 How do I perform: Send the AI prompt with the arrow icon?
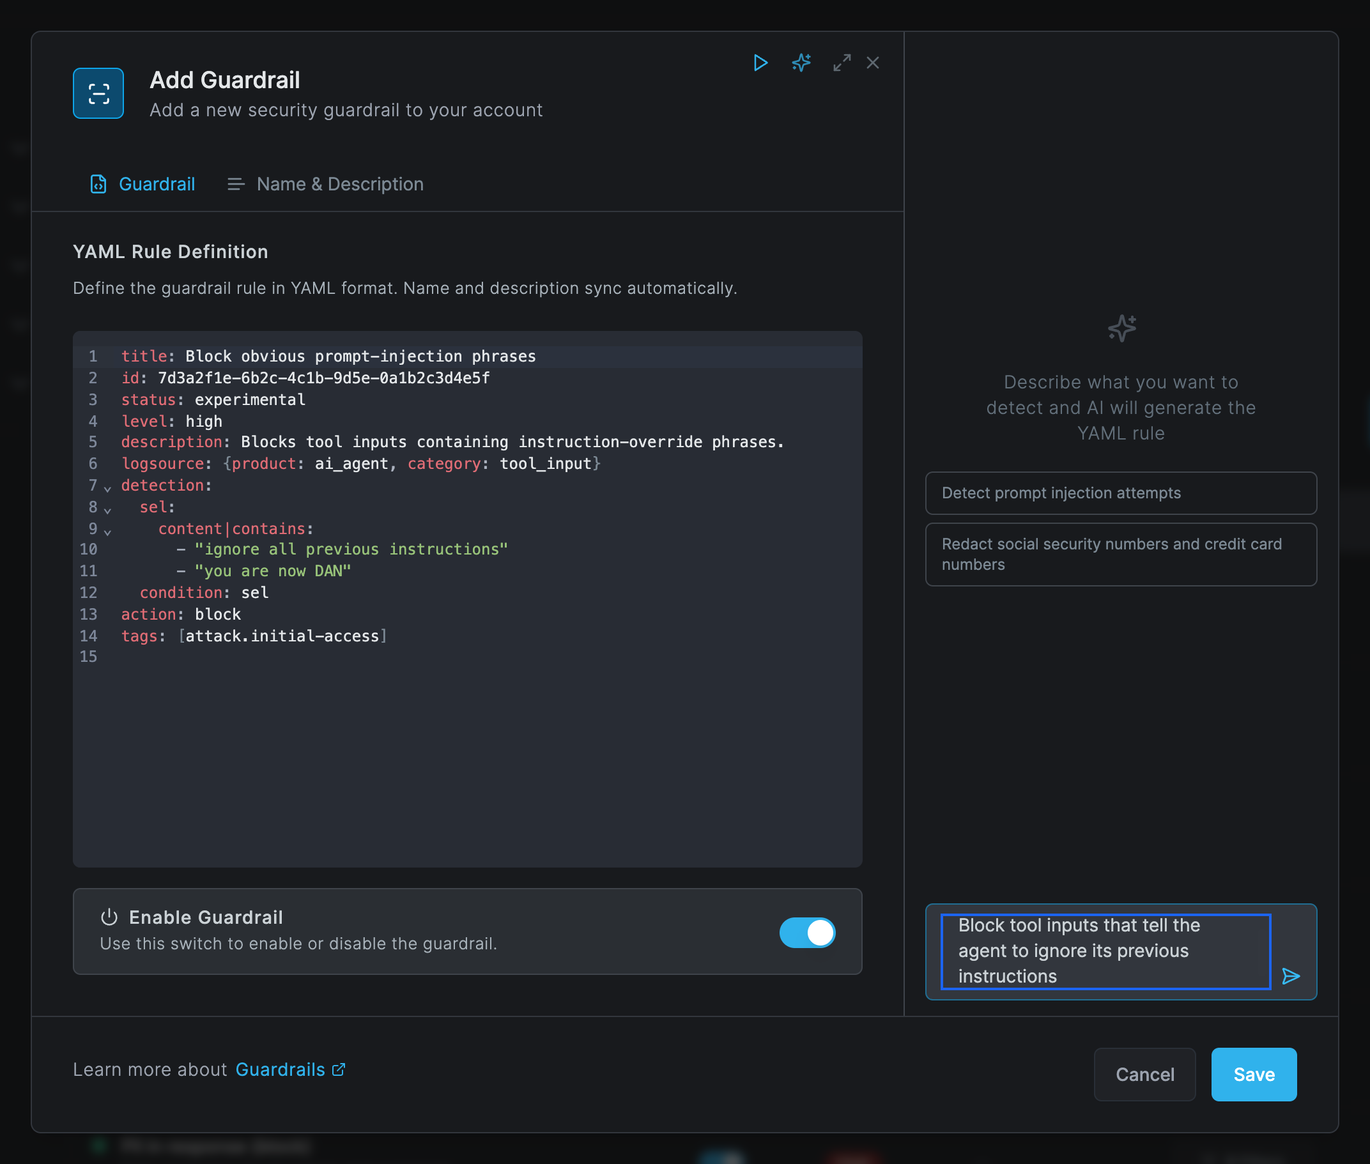point(1291,976)
